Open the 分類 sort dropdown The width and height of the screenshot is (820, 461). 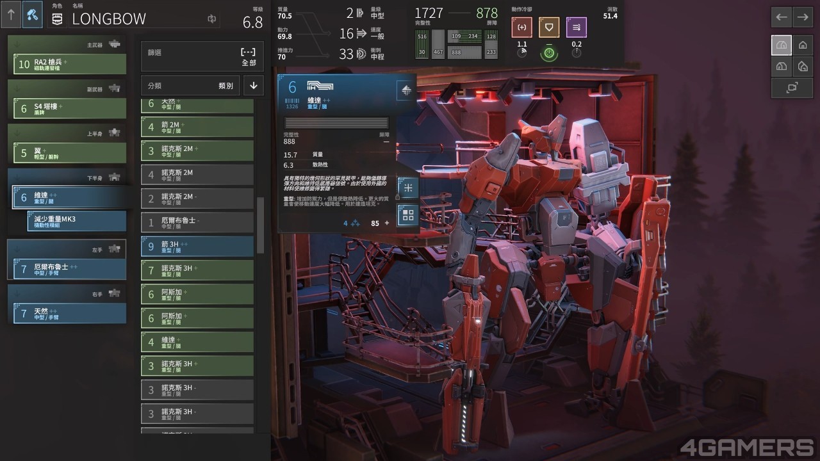tap(190, 85)
